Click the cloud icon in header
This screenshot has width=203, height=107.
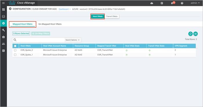[x=152, y=3]
